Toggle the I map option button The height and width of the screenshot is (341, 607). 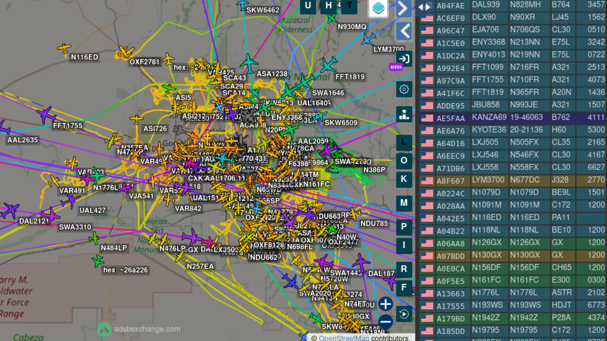pos(404,245)
